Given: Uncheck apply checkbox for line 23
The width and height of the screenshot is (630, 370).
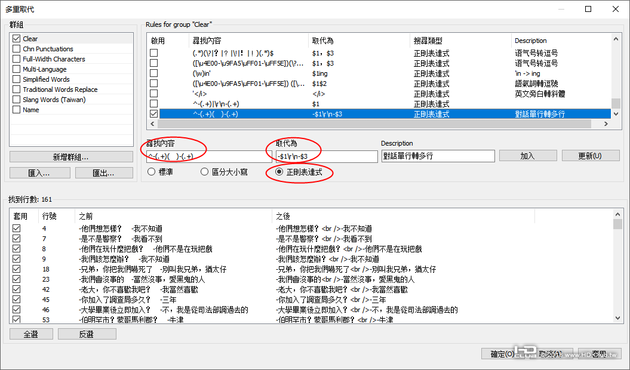Looking at the screenshot, I should click(17, 279).
